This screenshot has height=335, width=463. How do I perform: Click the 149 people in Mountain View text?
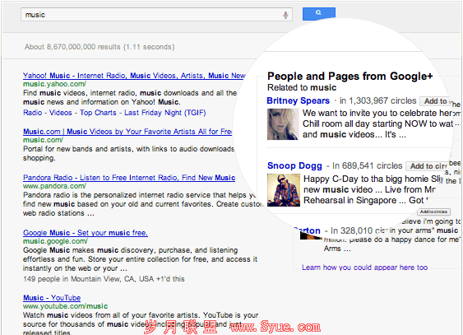coord(104,279)
